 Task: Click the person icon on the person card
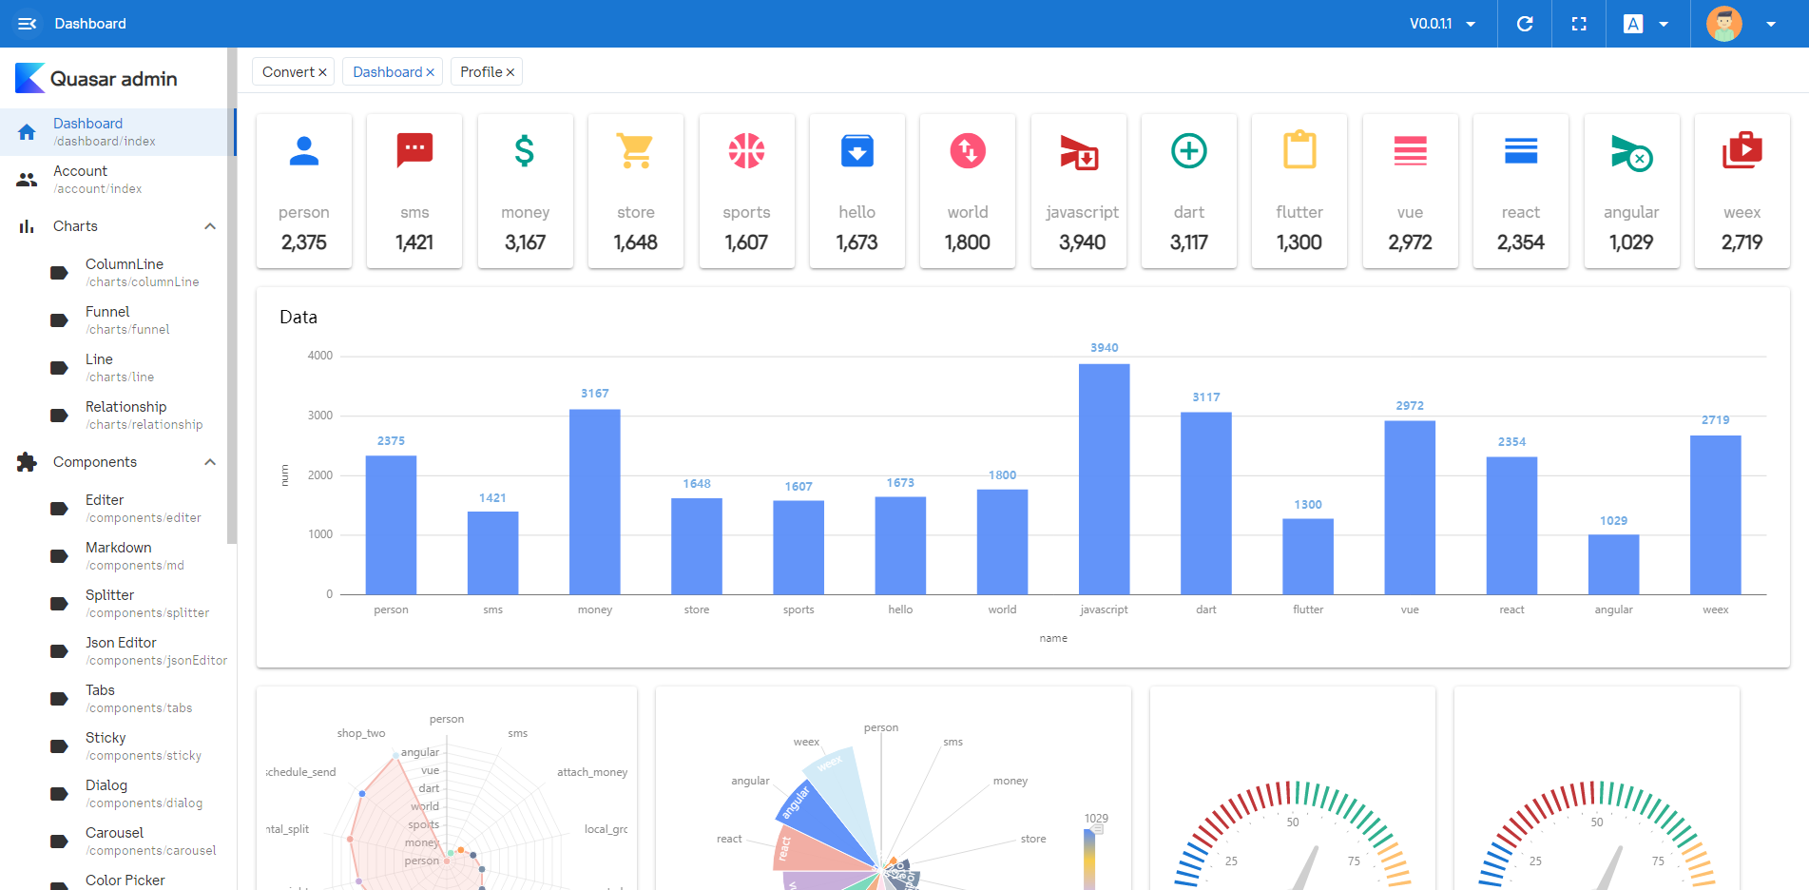point(304,150)
